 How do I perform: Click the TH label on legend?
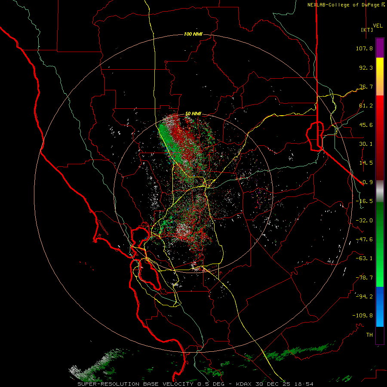(369, 335)
